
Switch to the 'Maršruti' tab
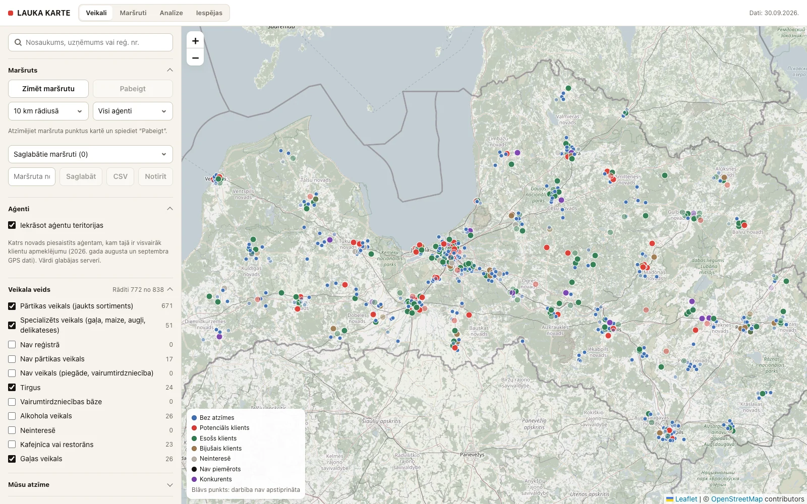coord(133,13)
